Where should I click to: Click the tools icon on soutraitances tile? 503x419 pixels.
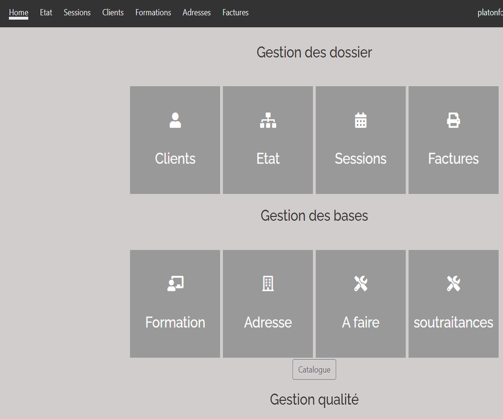[x=453, y=284]
